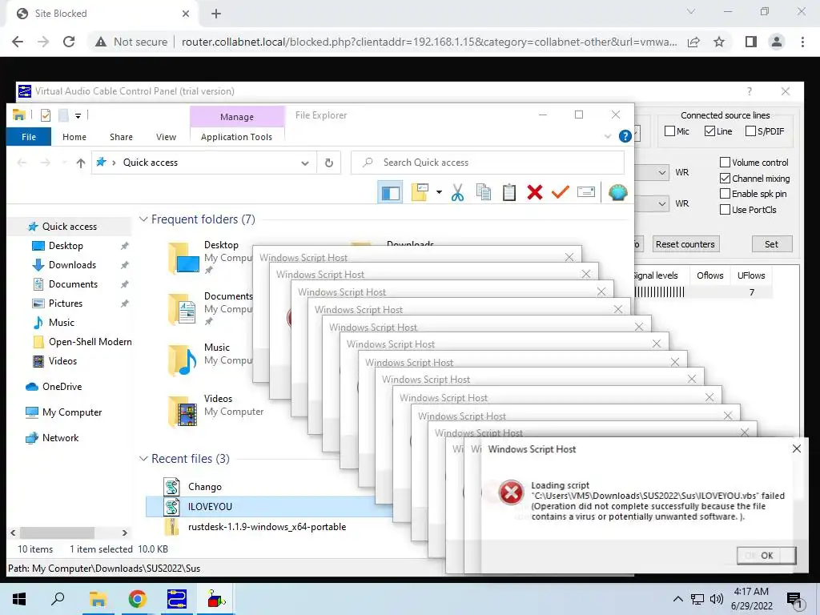Click the Search Quick access field
This screenshot has height=615, width=820.
[x=488, y=163]
